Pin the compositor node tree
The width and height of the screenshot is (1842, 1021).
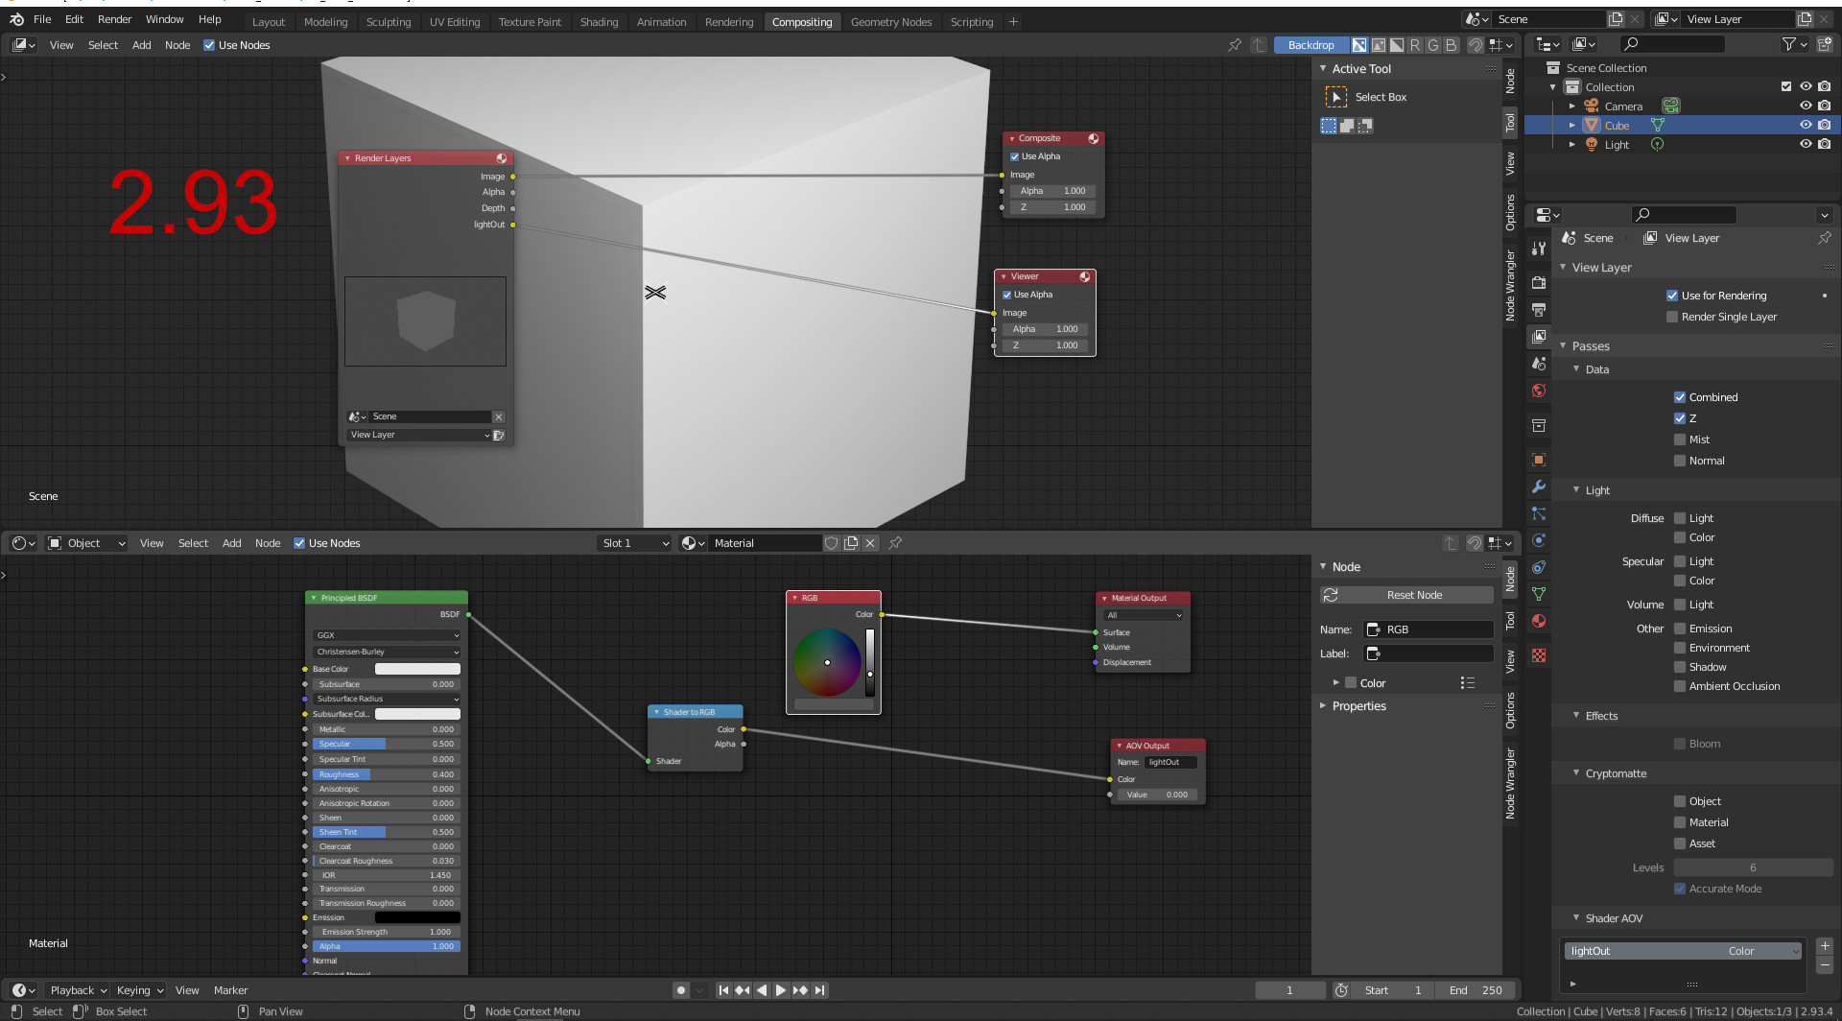1235,45
